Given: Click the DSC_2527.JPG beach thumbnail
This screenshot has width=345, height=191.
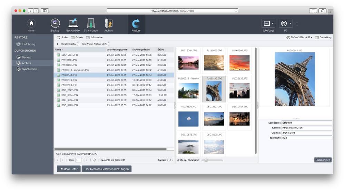Looking at the screenshot, I should [214, 119].
